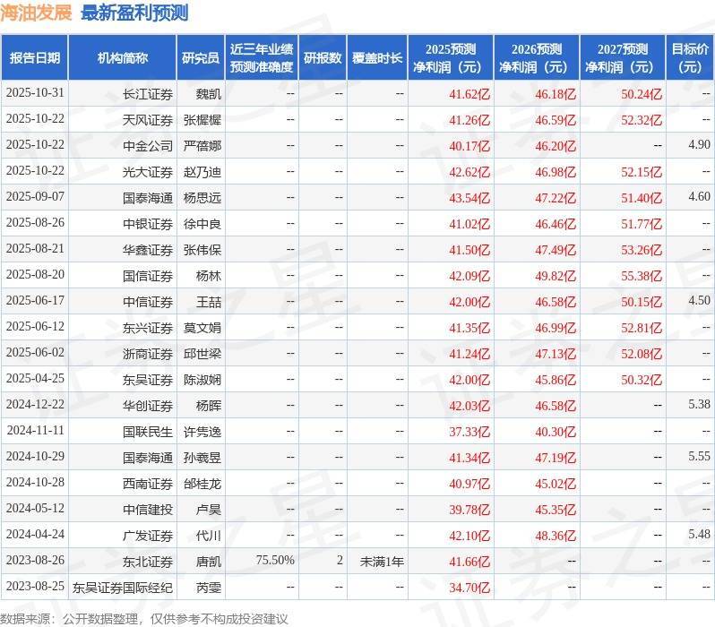The height and width of the screenshot is (627, 715).
Task: Click target price 5.55
Action: click(700, 457)
